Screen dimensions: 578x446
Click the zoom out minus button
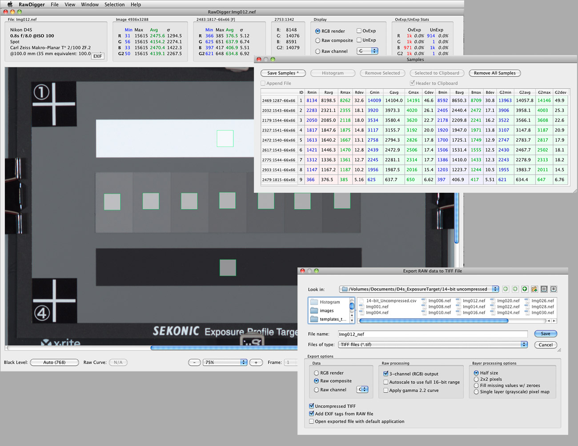tap(194, 362)
